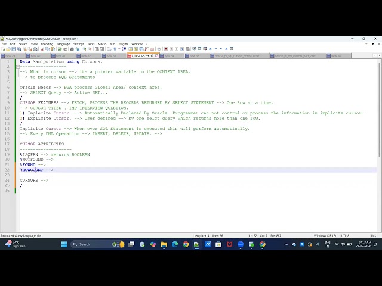Screen dimensions: 382x286
Task: Open the Windows Start menu
Action: click(x=64, y=244)
